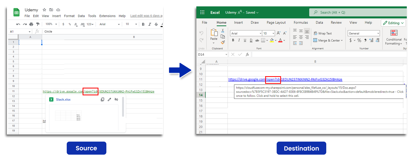
Task: Click Paste clipboard icon in Excel
Action: click(x=214, y=33)
